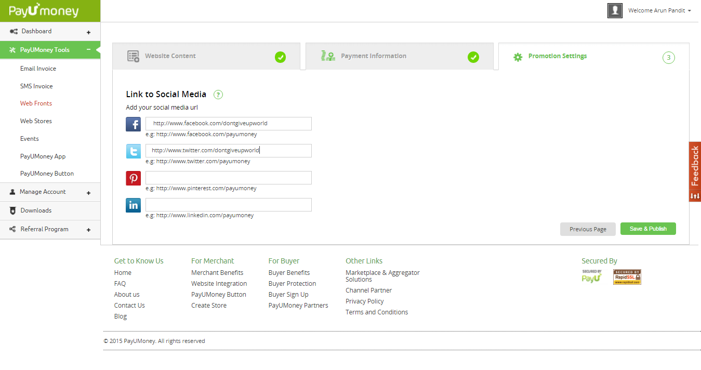
Task: Open SMS Invoice
Action: (36, 86)
